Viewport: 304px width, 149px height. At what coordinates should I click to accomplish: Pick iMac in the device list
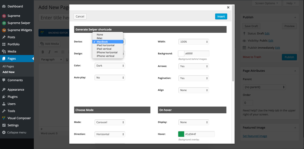[x=100, y=38]
